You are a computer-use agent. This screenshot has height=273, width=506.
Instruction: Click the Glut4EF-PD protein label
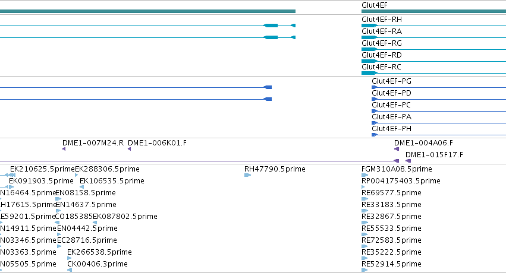point(391,93)
